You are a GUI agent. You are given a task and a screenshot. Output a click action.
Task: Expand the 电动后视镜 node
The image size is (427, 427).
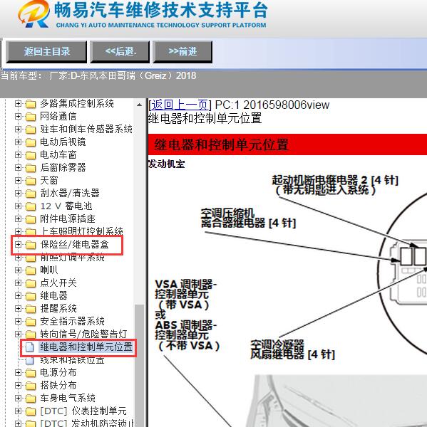[x=18, y=142]
